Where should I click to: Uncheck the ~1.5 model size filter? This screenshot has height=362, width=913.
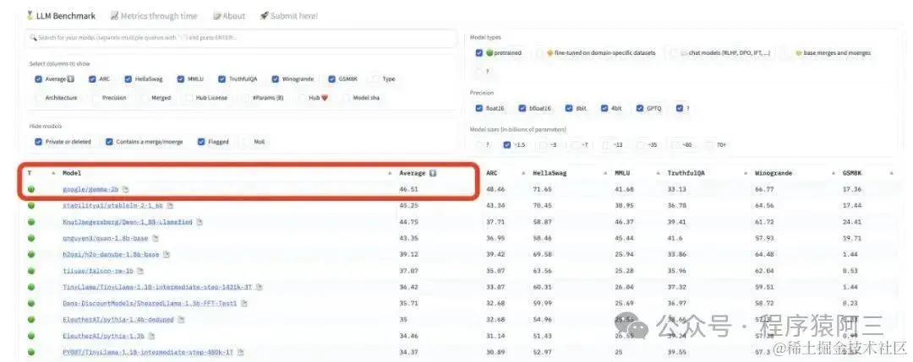coord(506,144)
